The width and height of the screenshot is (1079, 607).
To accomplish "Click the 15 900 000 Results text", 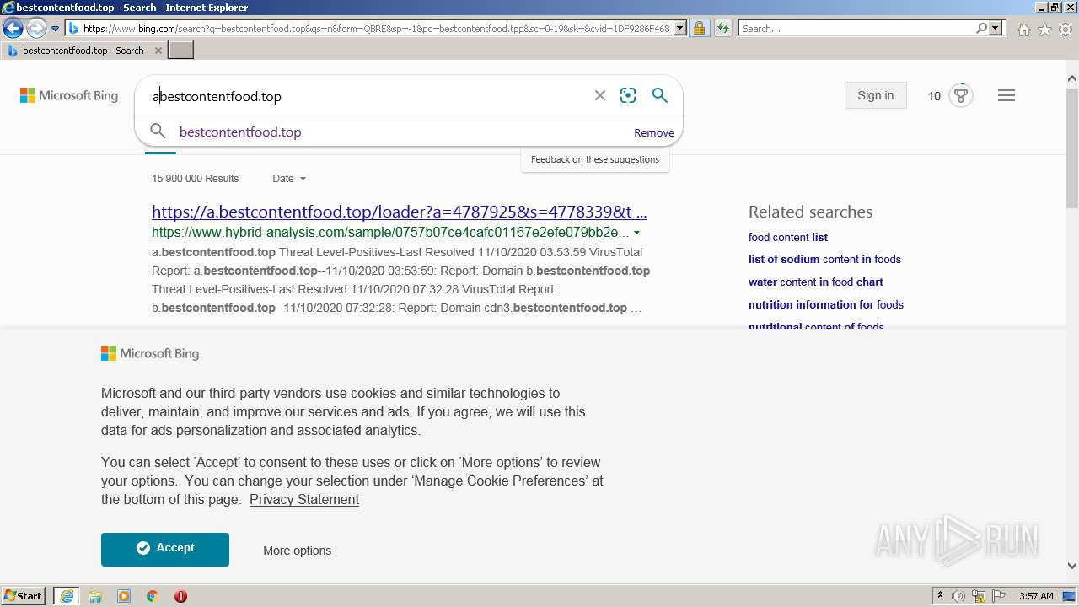I will click(196, 179).
